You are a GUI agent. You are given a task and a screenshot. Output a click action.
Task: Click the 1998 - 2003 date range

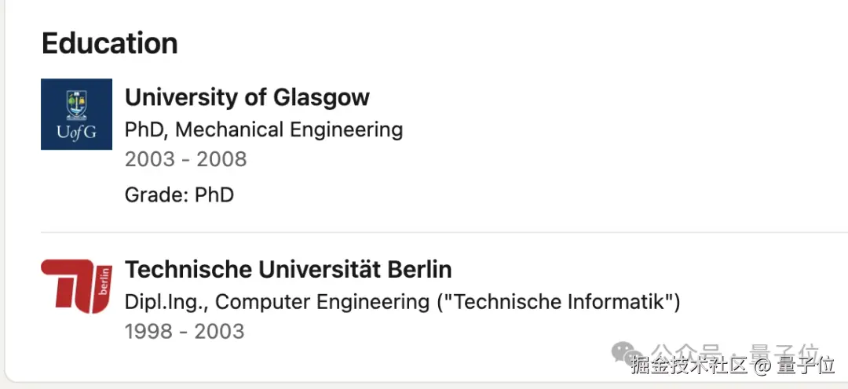(185, 331)
